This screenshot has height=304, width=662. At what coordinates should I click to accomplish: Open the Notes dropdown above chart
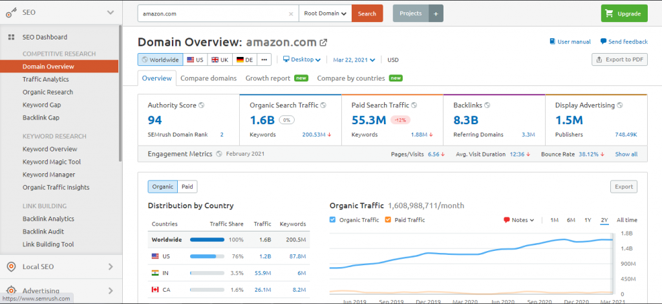click(x=519, y=220)
